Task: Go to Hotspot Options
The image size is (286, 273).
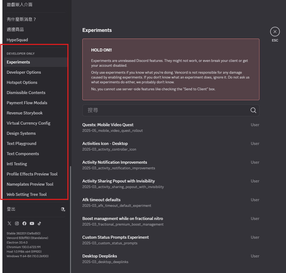Action: point(36,83)
